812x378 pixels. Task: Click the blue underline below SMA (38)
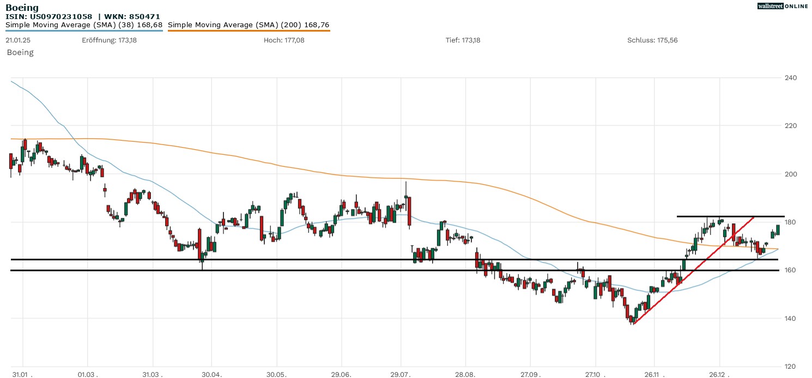(84, 31)
